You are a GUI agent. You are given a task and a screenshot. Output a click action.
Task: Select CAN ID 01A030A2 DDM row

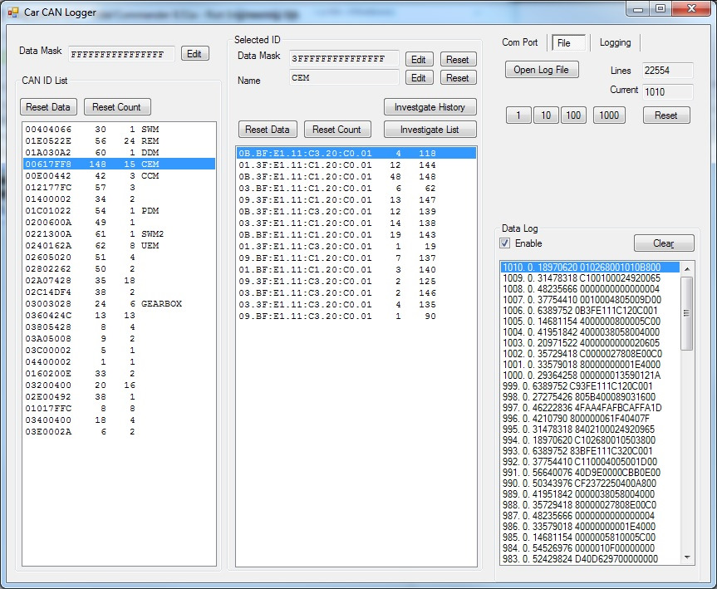tap(119, 153)
